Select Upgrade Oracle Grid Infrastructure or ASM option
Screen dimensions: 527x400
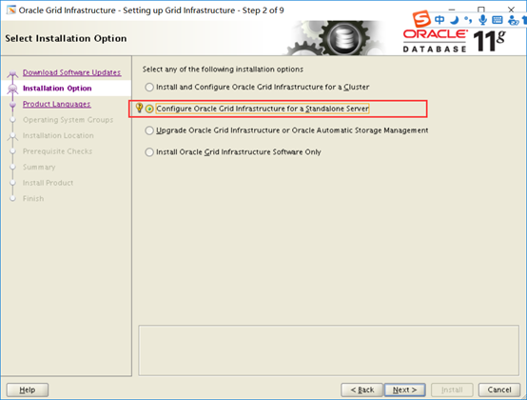tap(286, 130)
